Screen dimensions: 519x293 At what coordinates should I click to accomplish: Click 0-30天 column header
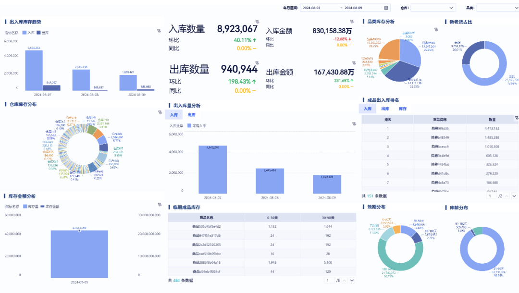coord(272,218)
